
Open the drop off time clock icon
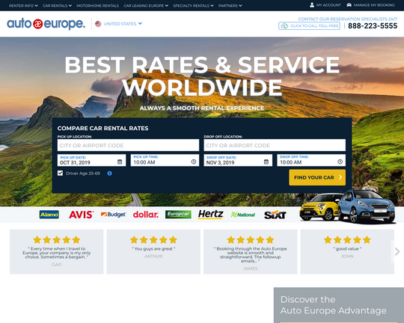tap(340, 161)
